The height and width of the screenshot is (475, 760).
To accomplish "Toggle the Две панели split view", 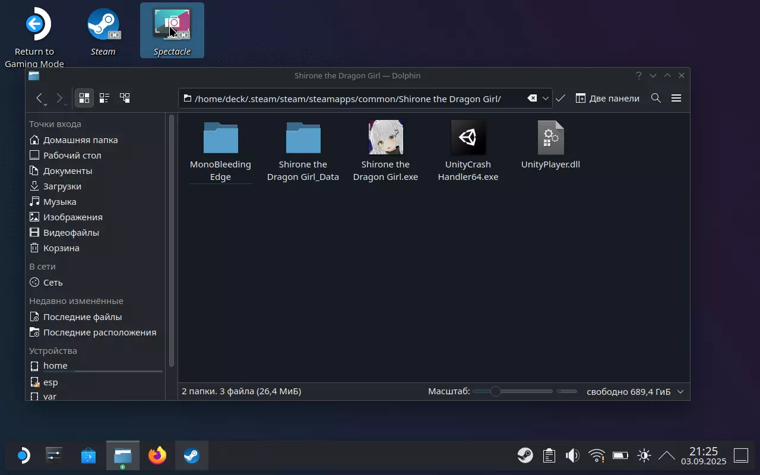I will tap(607, 99).
